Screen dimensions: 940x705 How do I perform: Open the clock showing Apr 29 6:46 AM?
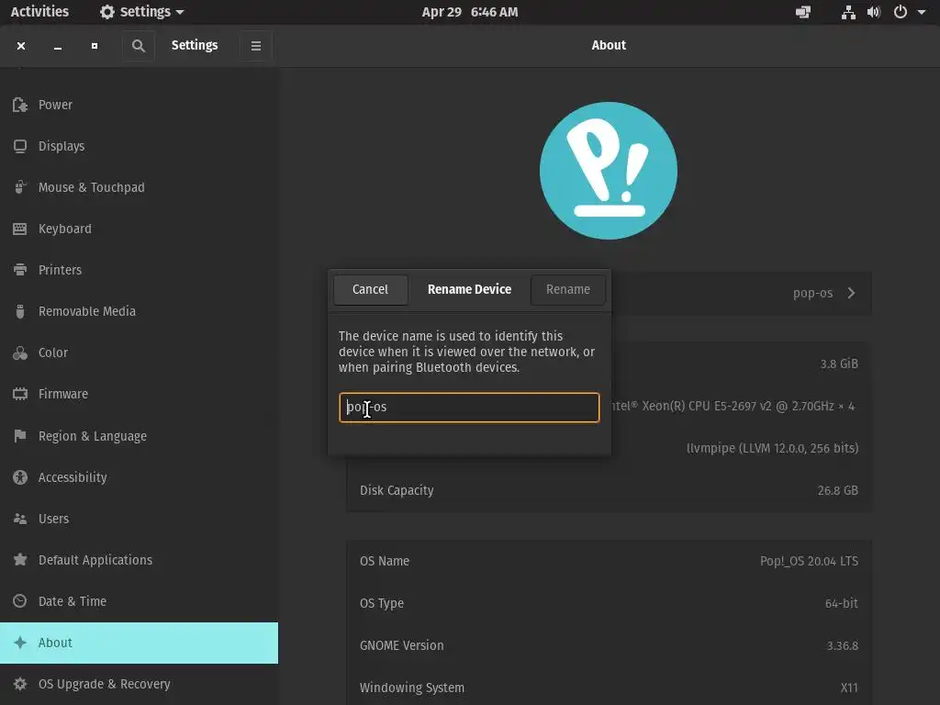point(470,12)
